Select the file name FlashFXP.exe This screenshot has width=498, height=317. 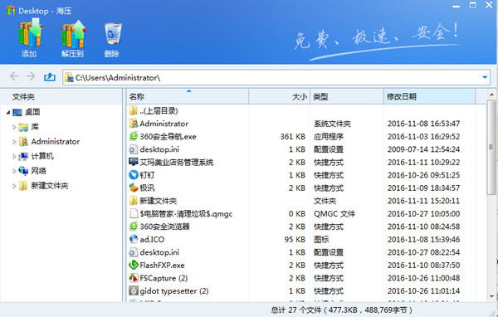(162, 266)
